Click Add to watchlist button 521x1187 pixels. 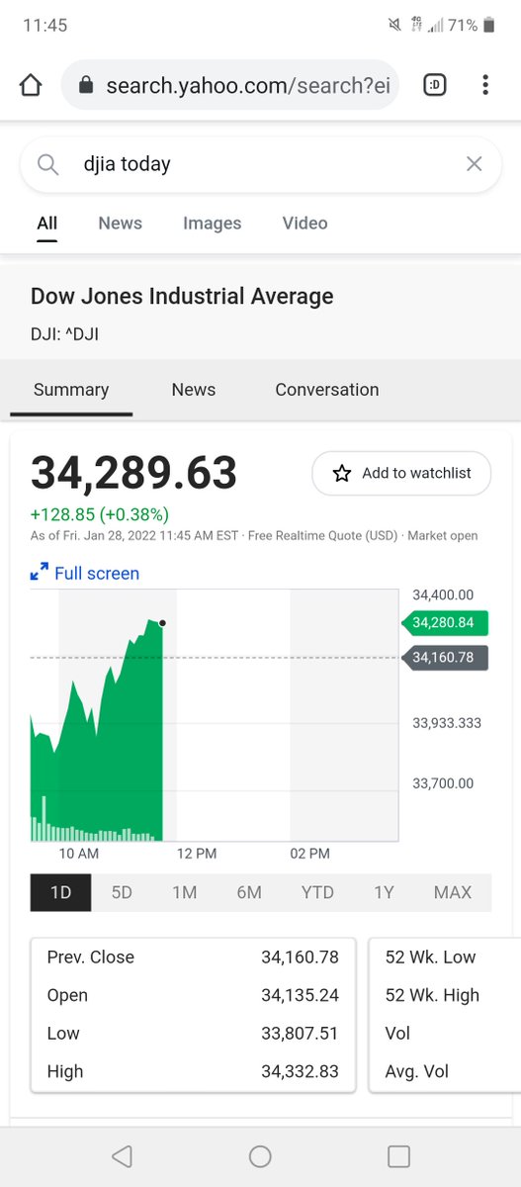coord(402,474)
